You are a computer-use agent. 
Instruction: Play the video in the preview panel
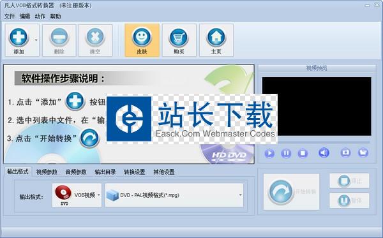269,153
